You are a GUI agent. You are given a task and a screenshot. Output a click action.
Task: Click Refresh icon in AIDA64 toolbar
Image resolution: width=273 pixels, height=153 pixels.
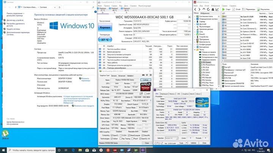pyautogui.click(x=208, y=9)
